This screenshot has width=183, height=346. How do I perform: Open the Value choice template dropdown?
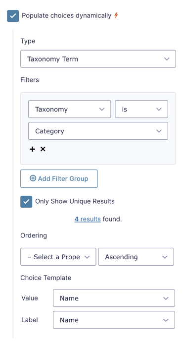(114, 298)
